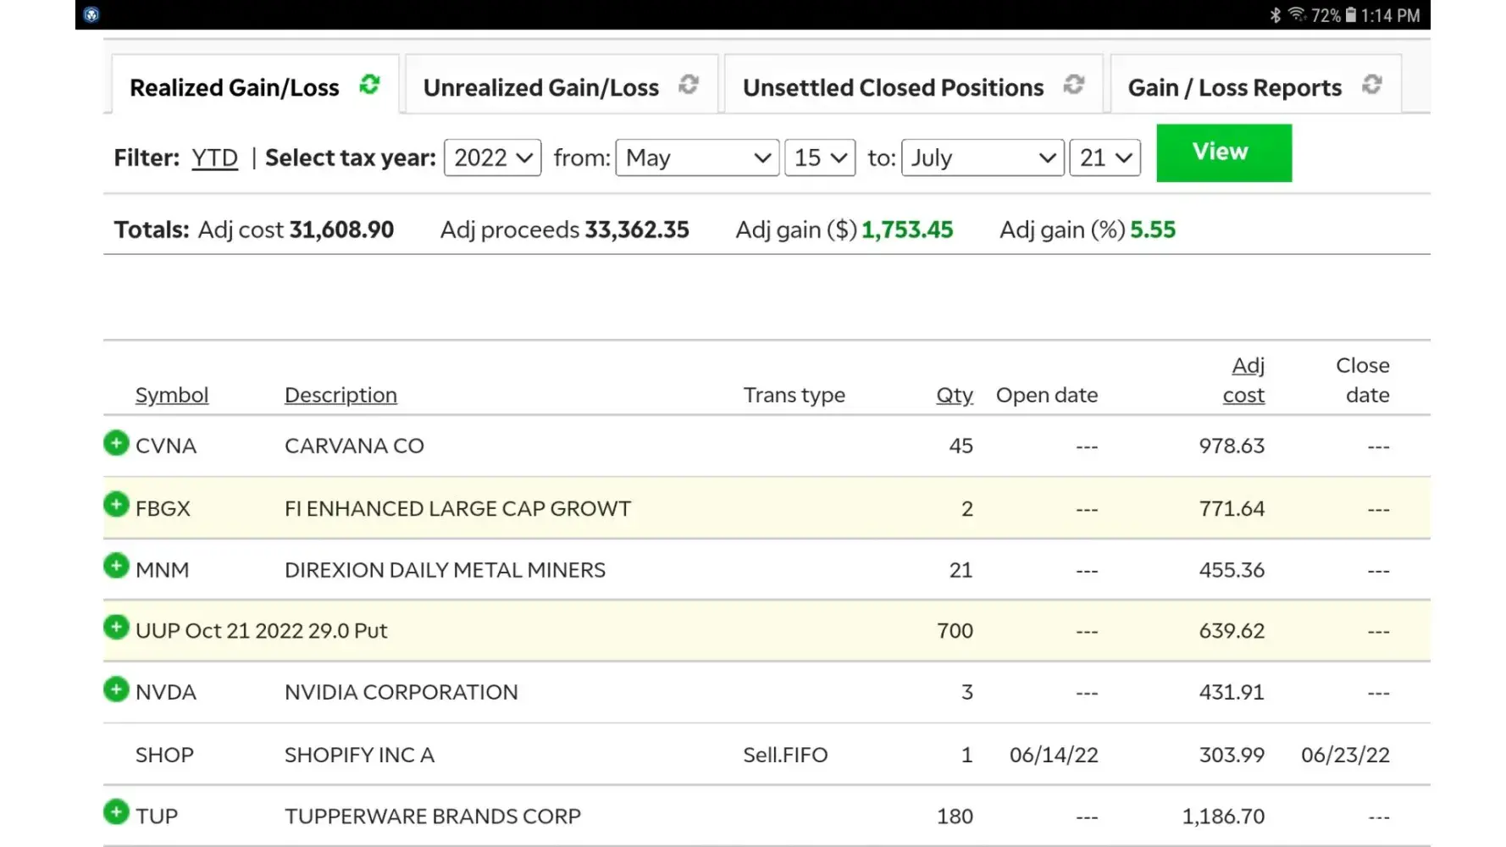
Task: Open the tax year 2022 dropdown
Action: (492, 158)
